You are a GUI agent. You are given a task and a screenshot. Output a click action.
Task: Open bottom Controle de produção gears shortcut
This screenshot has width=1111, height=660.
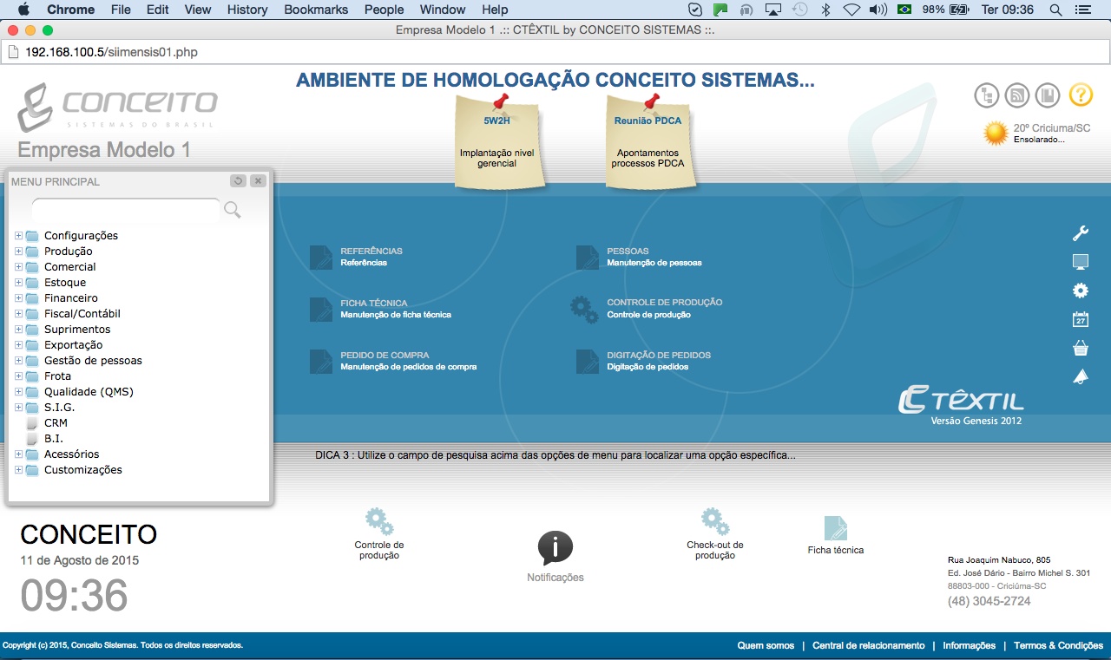(379, 522)
